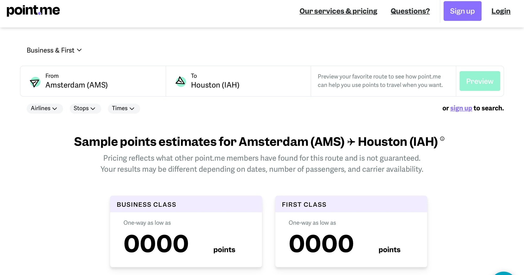The height and width of the screenshot is (275, 524).
Task: Open Our services & pricing page
Action: (338, 11)
